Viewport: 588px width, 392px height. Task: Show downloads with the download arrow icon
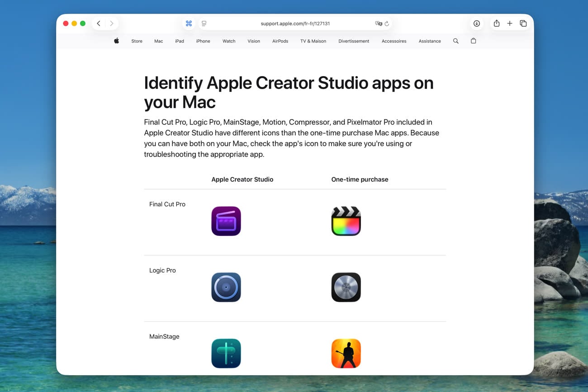(477, 24)
